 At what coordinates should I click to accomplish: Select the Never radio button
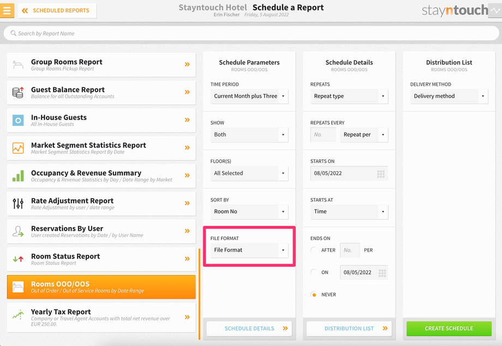(314, 295)
